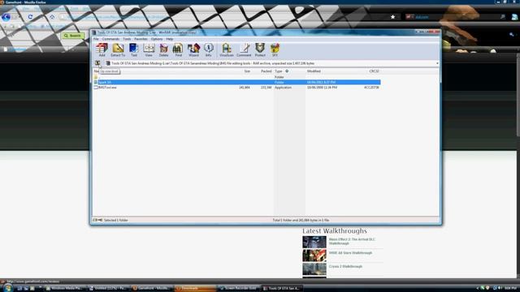Sort file list by Modified column

tap(314, 71)
